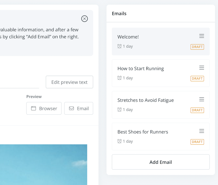The image size is (218, 185).
Task: Send a preview via the Email button
Action: coord(79,108)
